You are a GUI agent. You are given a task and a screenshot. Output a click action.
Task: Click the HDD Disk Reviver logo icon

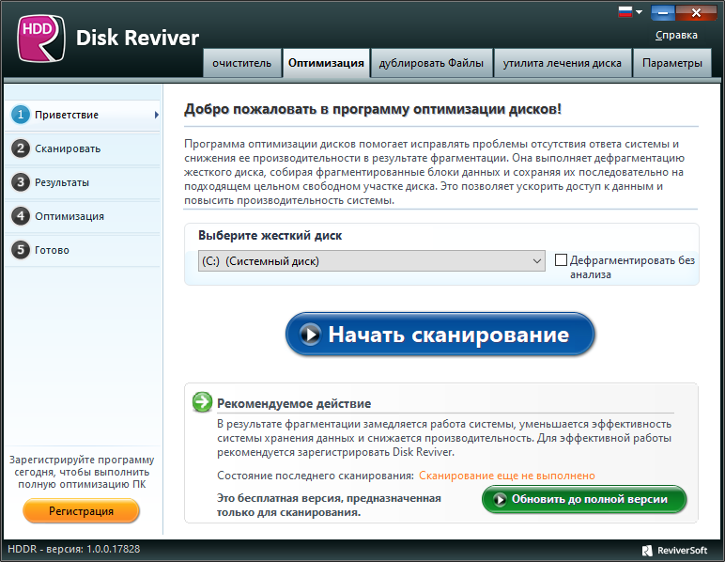[40, 38]
